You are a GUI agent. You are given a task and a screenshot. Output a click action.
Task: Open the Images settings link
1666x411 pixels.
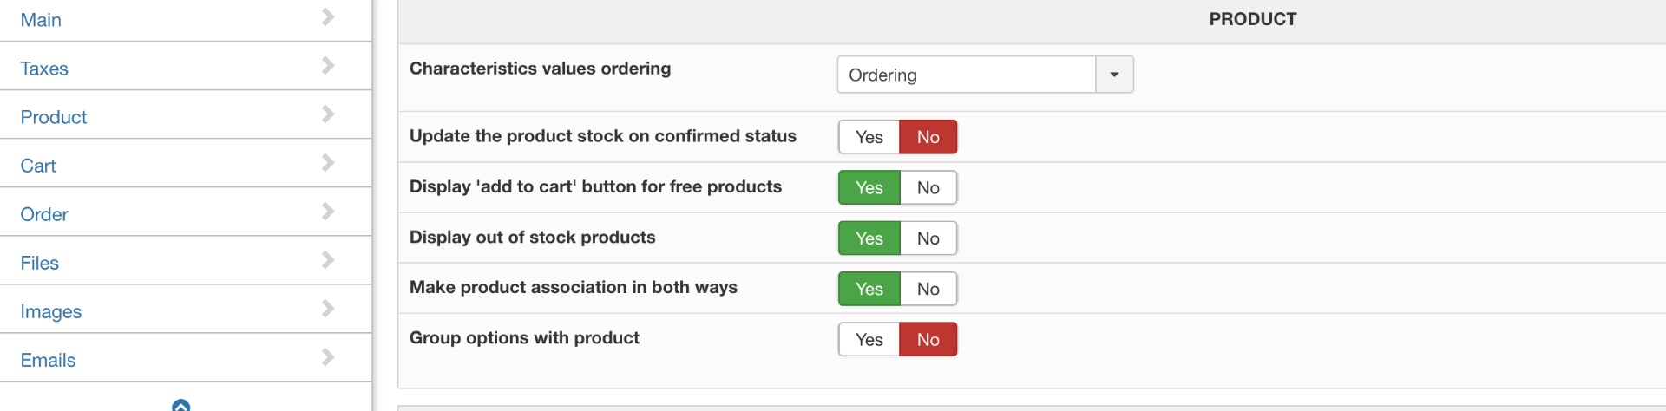tap(51, 311)
